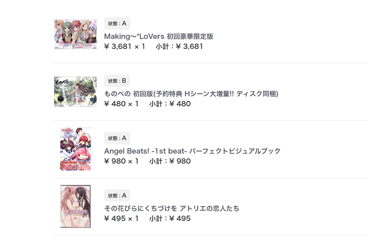Select the 小計：¥ 3,681 subtotal text

(x=179, y=46)
